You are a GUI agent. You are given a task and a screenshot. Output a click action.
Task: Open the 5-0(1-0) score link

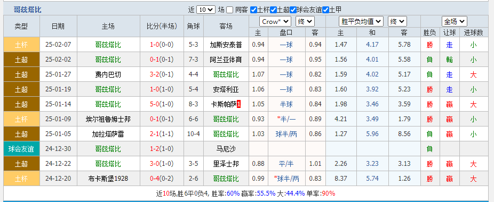click(x=162, y=104)
